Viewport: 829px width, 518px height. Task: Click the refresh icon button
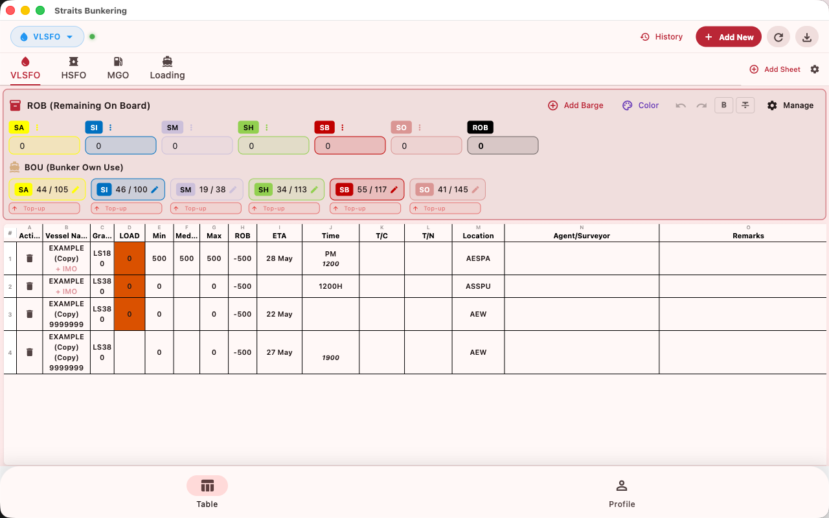tap(778, 37)
